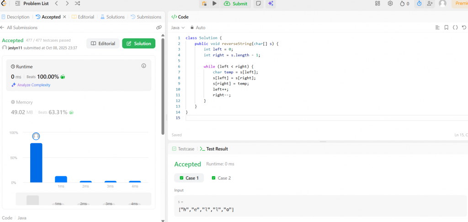Screen dimensions: 468x222
Task: Click the streak fire counter
Action: tap(405, 4)
